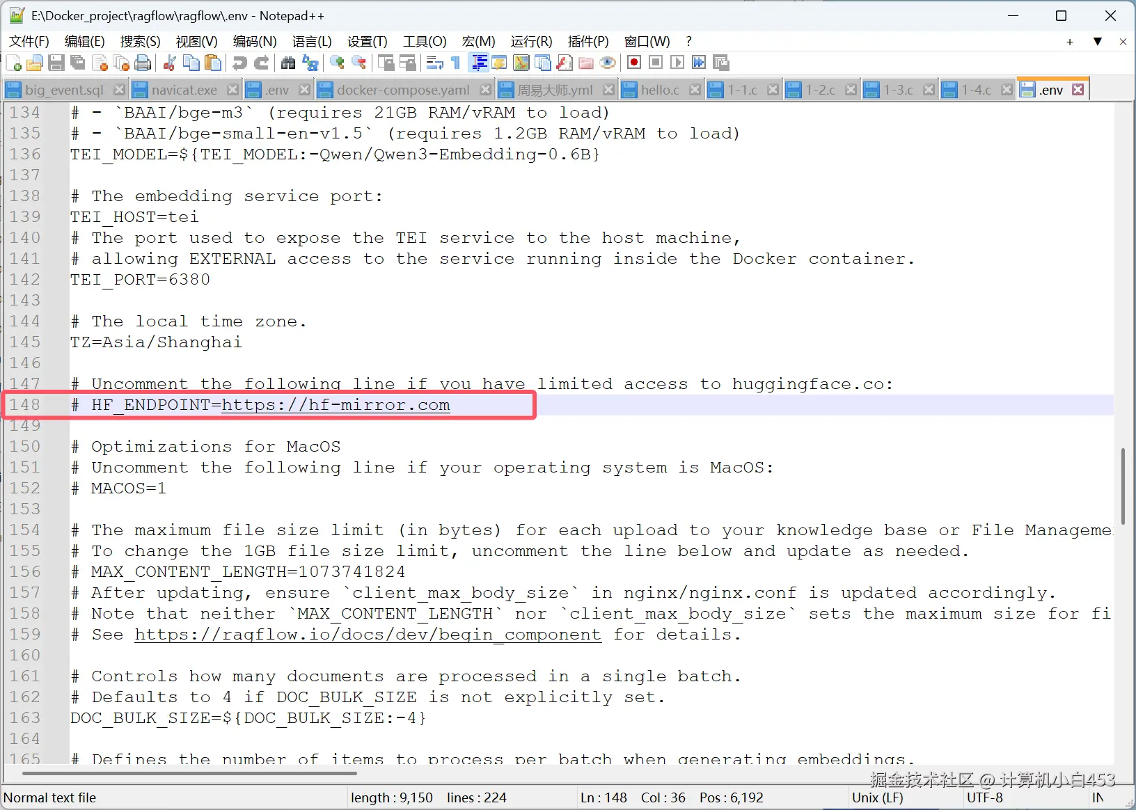Open the 视图(V) menu

tap(196, 42)
